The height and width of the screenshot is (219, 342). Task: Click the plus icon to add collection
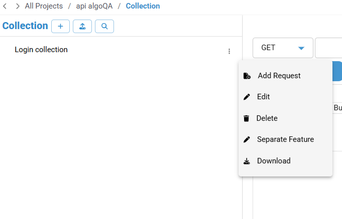[60, 27]
